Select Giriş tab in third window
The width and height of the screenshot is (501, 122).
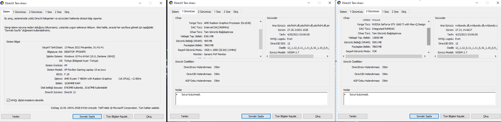pyautogui.click(x=404, y=12)
